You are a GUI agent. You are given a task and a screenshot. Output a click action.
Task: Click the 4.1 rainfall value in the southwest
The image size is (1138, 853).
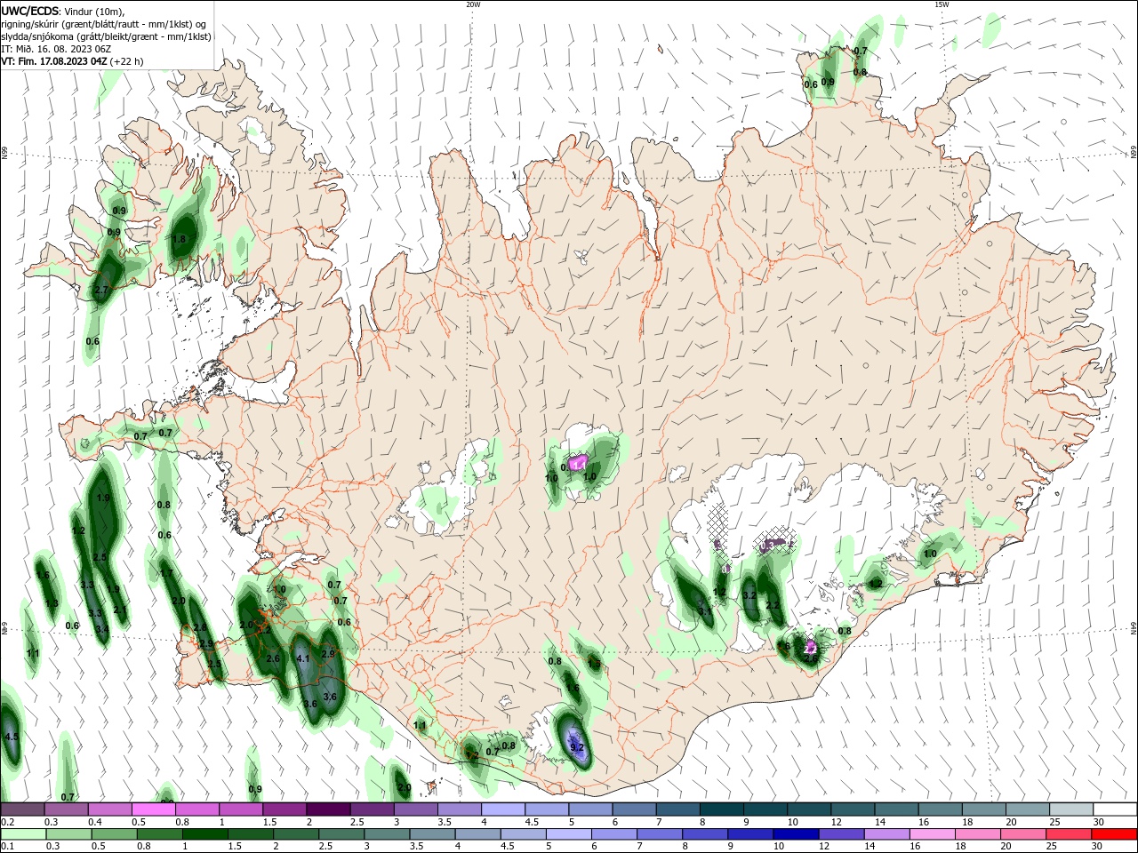tap(302, 658)
